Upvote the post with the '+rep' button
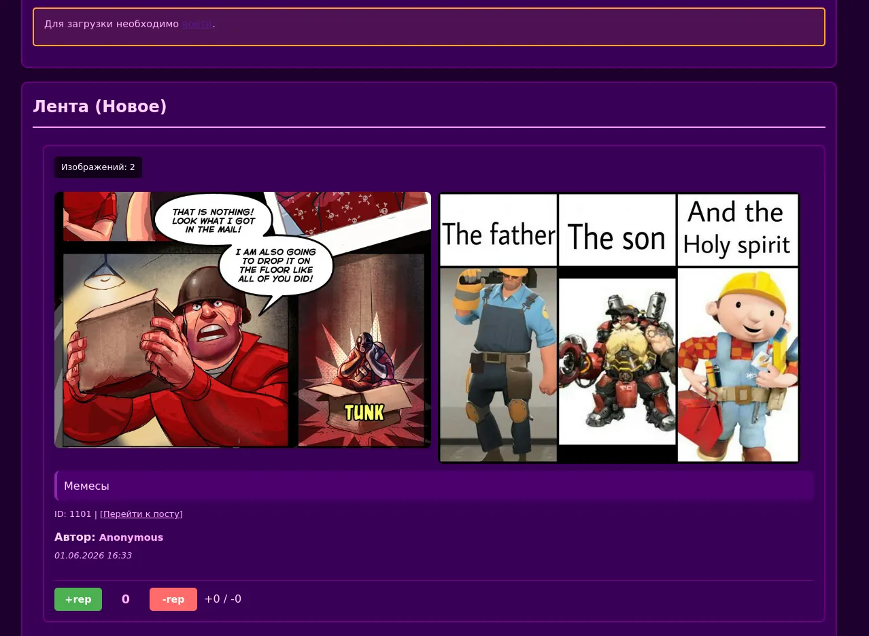Image resolution: width=869 pixels, height=636 pixels. [78, 599]
